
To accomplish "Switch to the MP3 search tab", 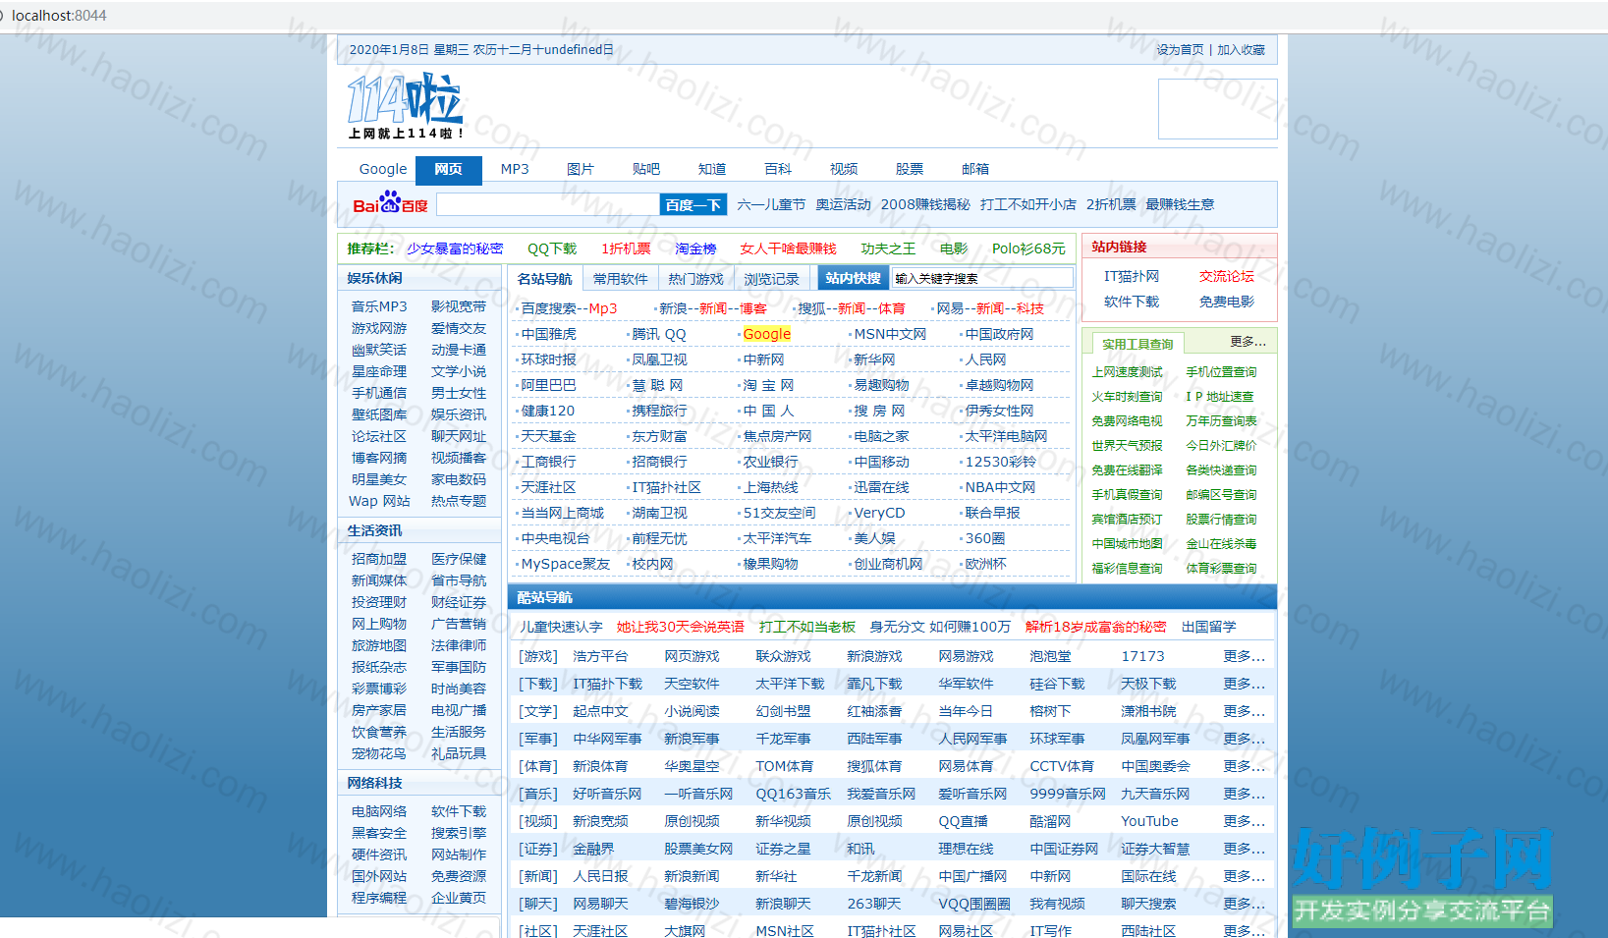I will [x=515, y=169].
